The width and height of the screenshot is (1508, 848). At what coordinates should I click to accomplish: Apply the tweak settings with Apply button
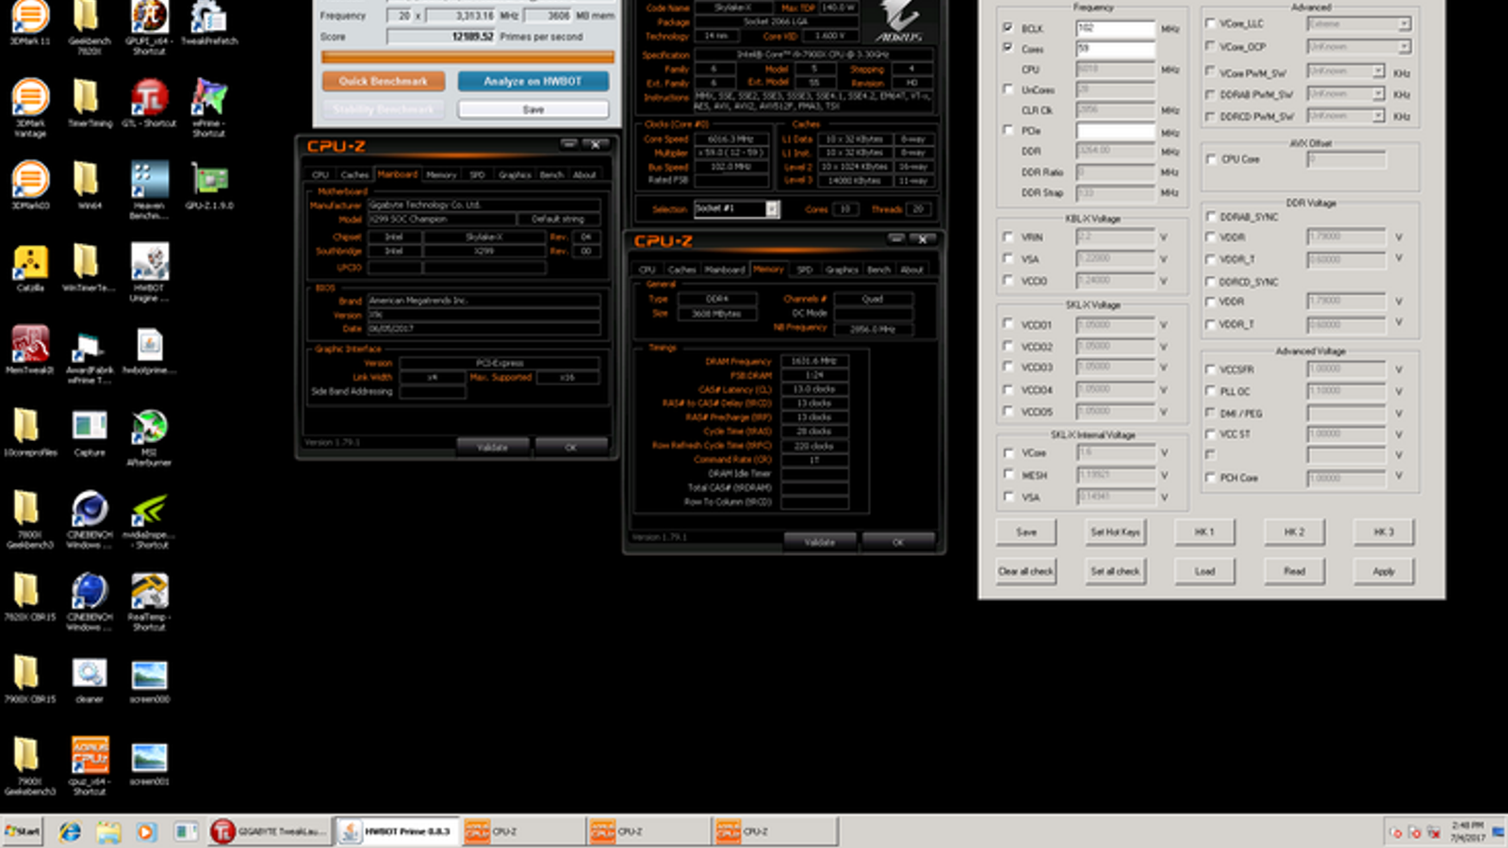[x=1383, y=571]
